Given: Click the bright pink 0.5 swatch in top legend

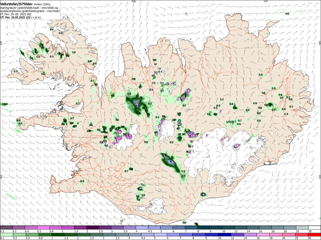Looking at the screenshot, I should [x=43, y=228].
